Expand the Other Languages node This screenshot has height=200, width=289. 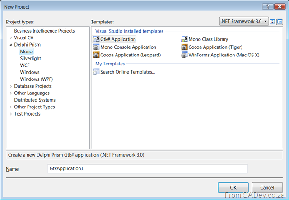11,93
